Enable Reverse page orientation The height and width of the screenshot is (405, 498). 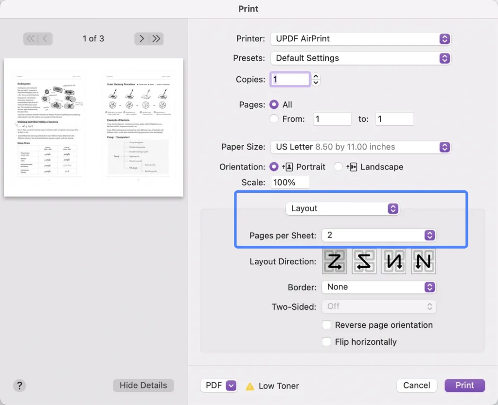(326, 325)
